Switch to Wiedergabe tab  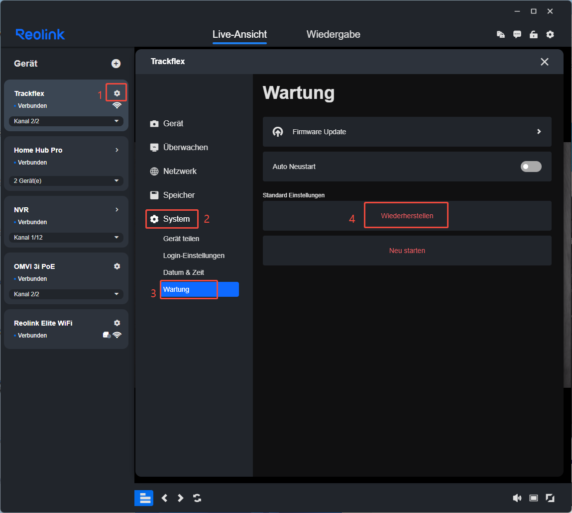click(333, 34)
